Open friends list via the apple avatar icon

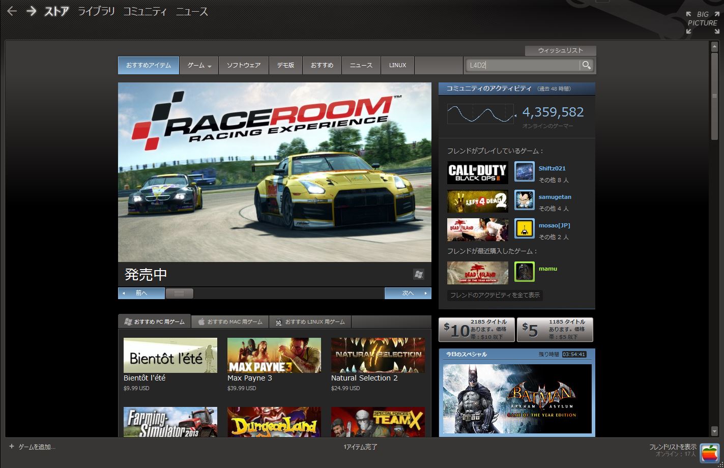pyautogui.click(x=709, y=453)
